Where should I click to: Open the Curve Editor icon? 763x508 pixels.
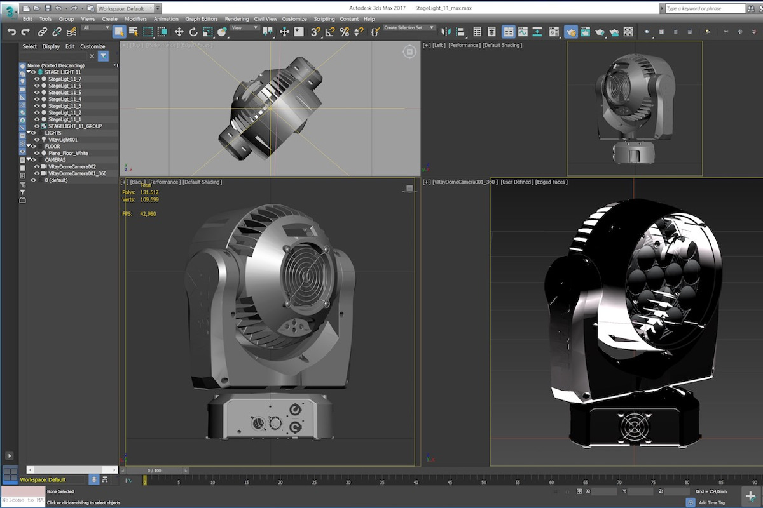(x=523, y=32)
